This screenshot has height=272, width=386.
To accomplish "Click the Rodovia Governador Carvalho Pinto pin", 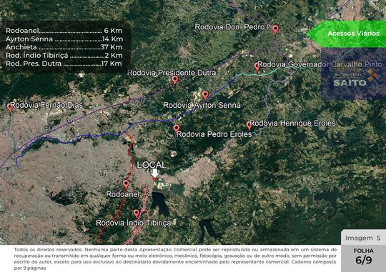I will tap(257, 67).
